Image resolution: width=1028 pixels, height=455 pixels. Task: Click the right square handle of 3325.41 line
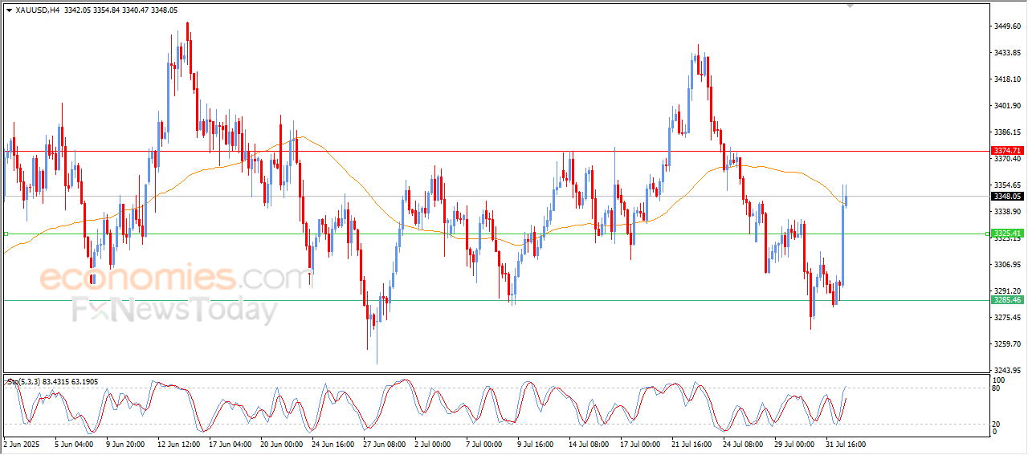pos(987,234)
